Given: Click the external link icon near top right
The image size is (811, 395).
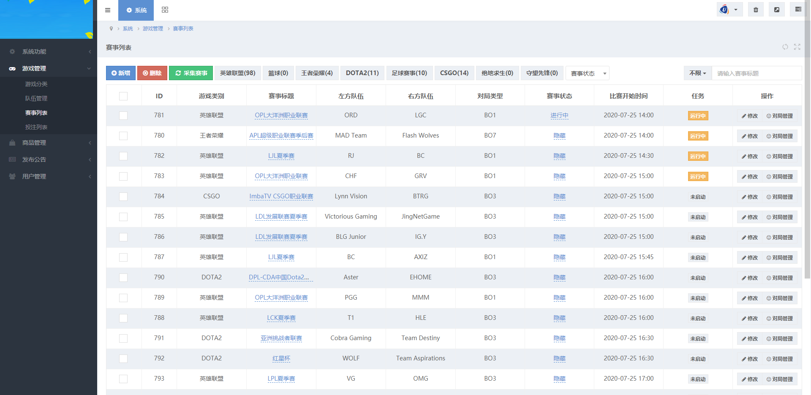Looking at the screenshot, I should tap(776, 9).
